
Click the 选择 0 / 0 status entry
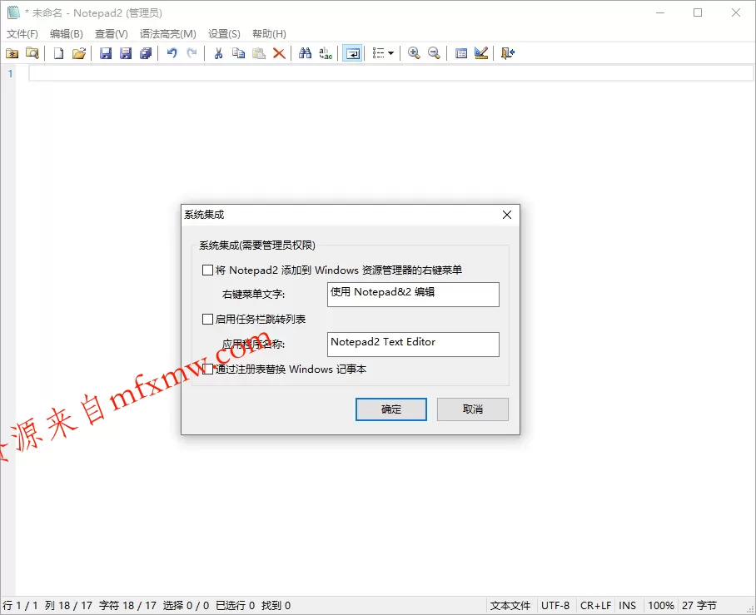tap(186, 605)
